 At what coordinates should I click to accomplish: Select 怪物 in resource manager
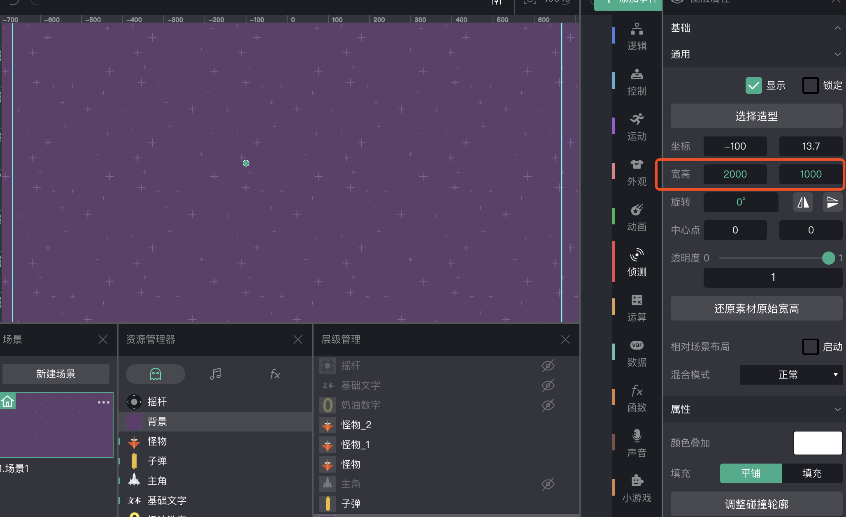[216, 441]
